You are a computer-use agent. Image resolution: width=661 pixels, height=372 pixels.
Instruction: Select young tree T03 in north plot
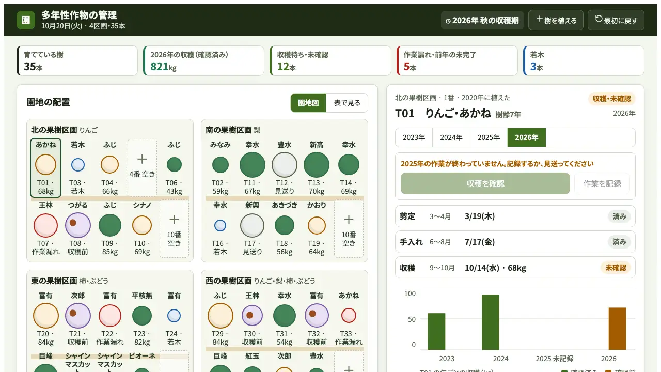pyautogui.click(x=78, y=168)
